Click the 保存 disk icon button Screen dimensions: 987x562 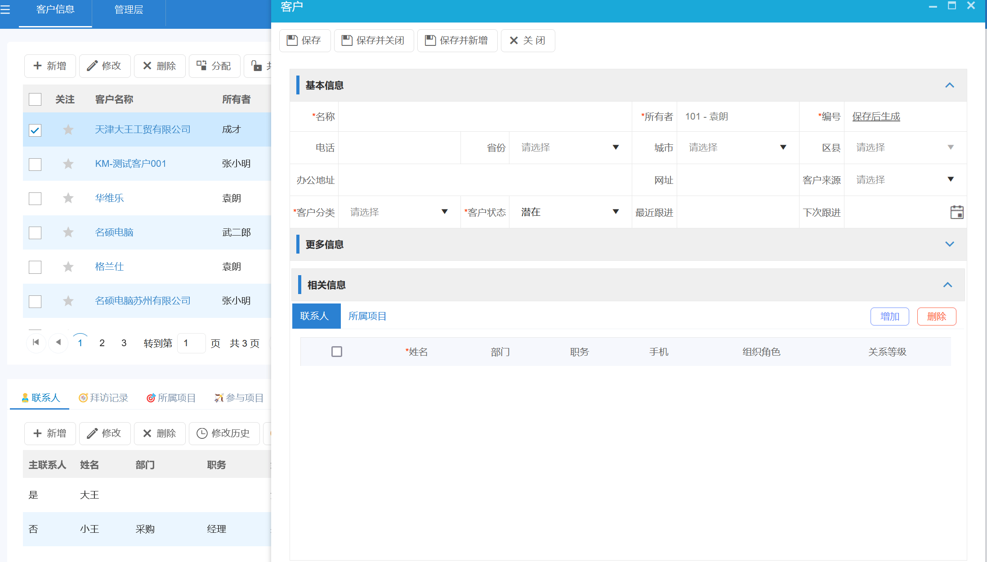click(x=305, y=40)
